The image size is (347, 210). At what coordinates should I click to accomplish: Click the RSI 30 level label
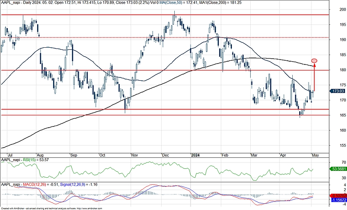click(x=344, y=178)
